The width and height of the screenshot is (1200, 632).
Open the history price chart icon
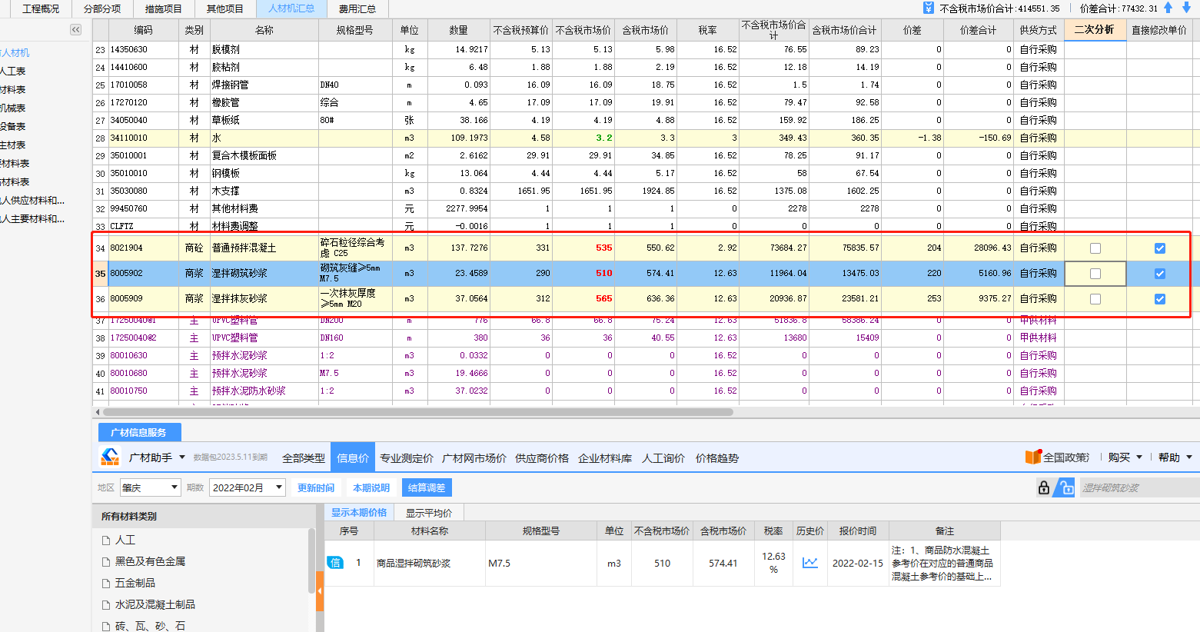[x=810, y=563]
